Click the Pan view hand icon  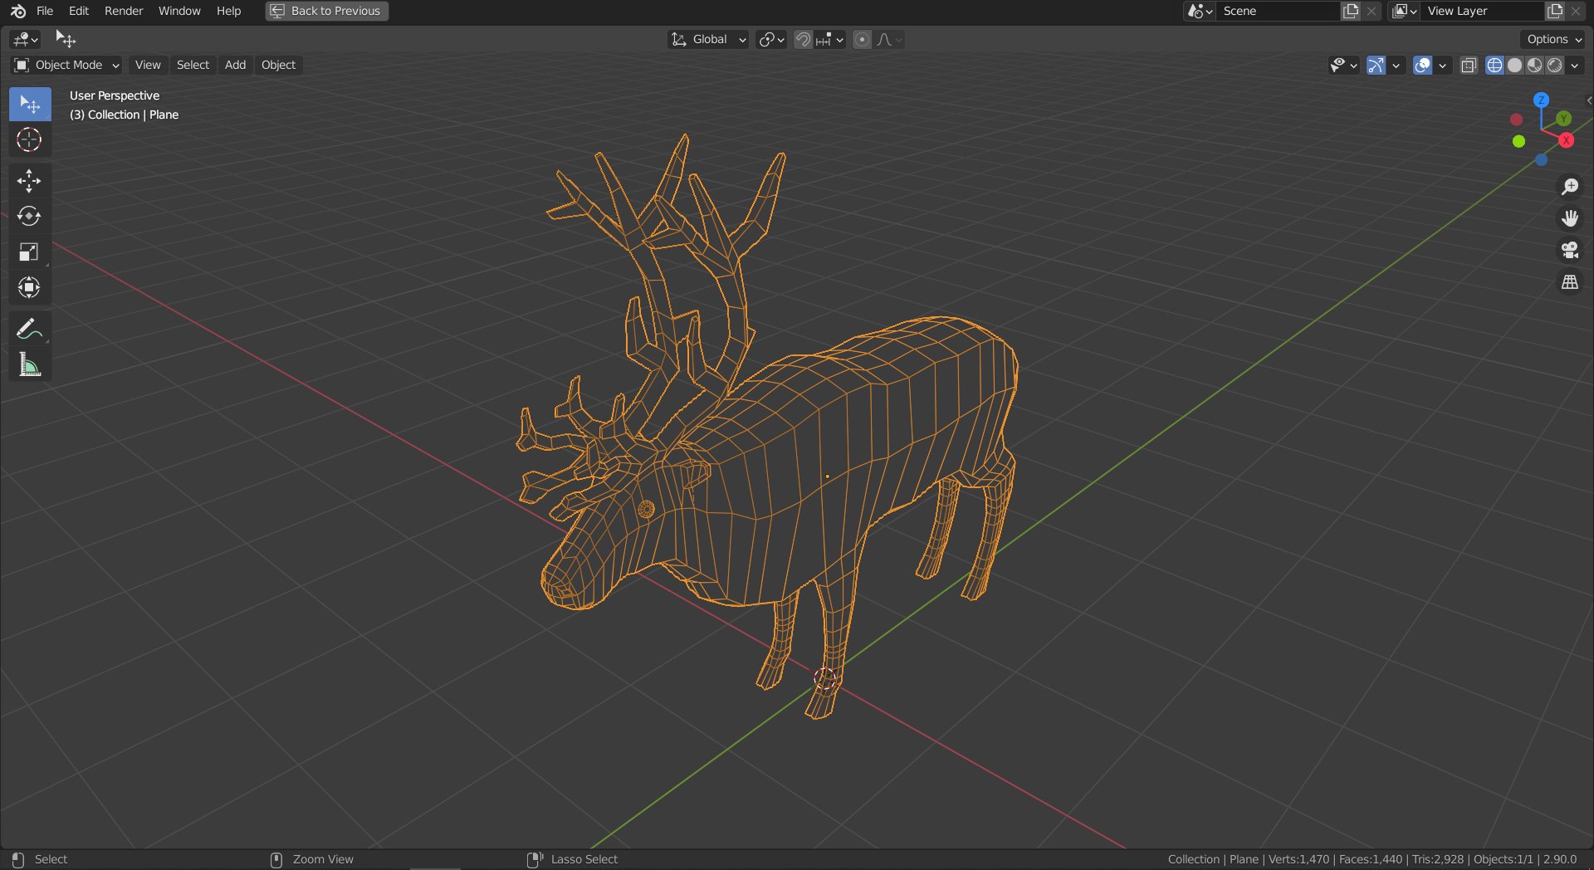(1569, 218)
